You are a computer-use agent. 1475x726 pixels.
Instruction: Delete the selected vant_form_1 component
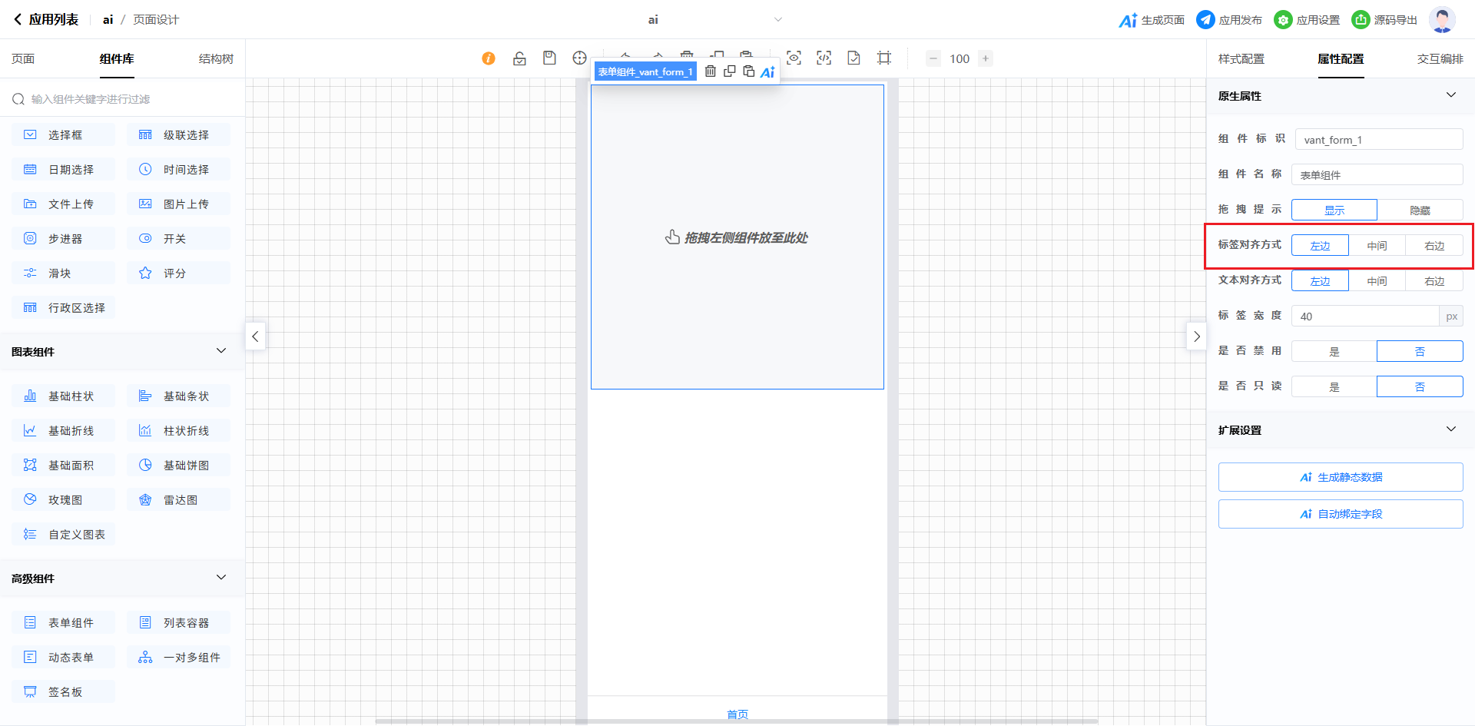point(711,71)
